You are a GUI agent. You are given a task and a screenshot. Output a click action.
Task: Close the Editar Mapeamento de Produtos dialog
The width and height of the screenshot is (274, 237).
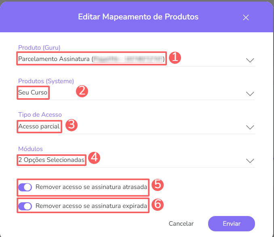(246, 17)
